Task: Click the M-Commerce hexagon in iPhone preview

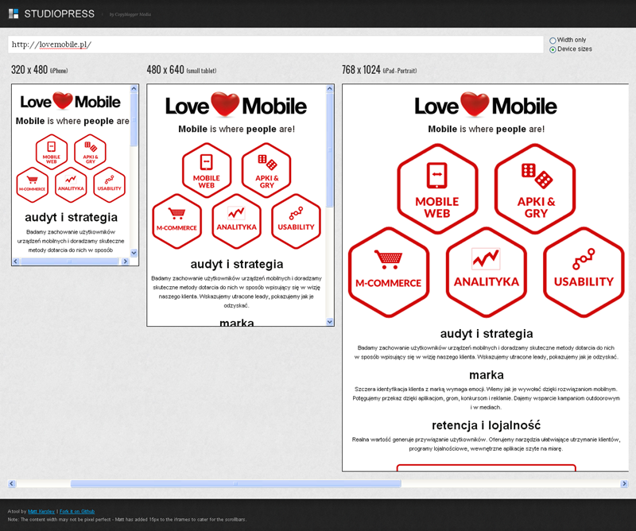Action: click(33, 184)
